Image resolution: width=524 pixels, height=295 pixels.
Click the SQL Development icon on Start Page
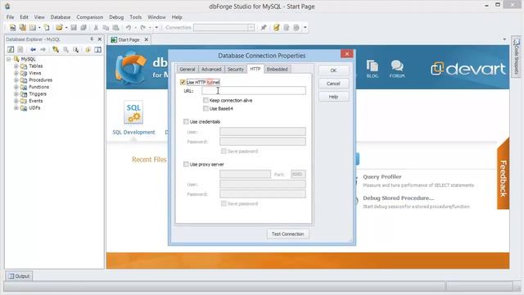coord(133,112)
